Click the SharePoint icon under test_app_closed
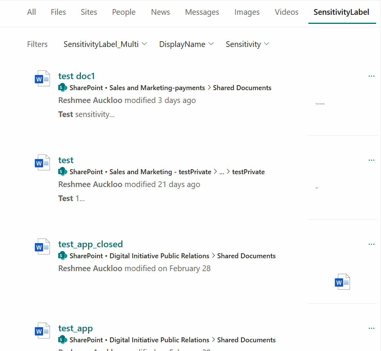Screen dimensions: 381x351 [62, 256]
